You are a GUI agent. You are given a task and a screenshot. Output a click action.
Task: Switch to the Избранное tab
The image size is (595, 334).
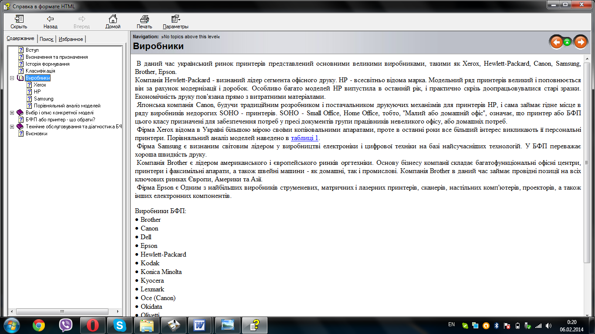71,39
